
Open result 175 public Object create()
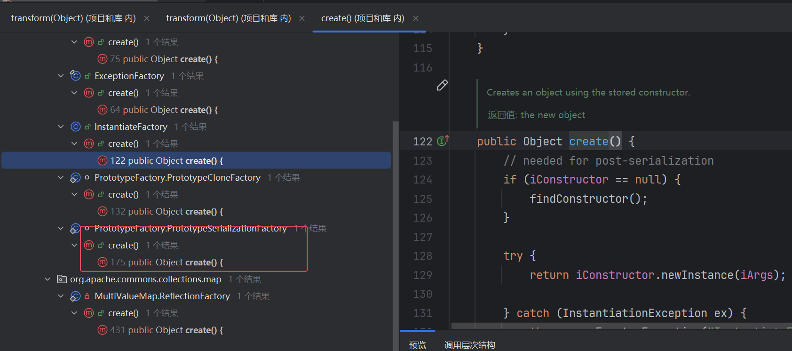tap(166, 262)
